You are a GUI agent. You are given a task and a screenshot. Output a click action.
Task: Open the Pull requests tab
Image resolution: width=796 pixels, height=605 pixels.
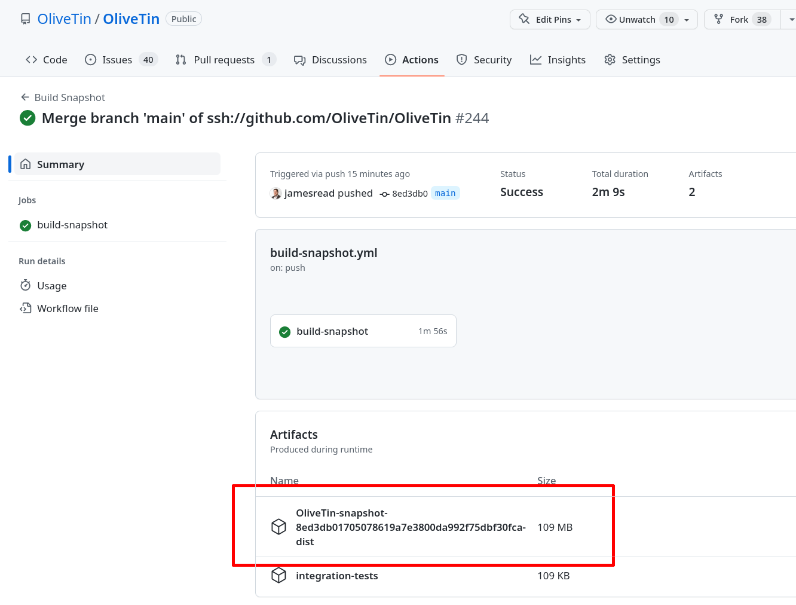click(224, 60)
